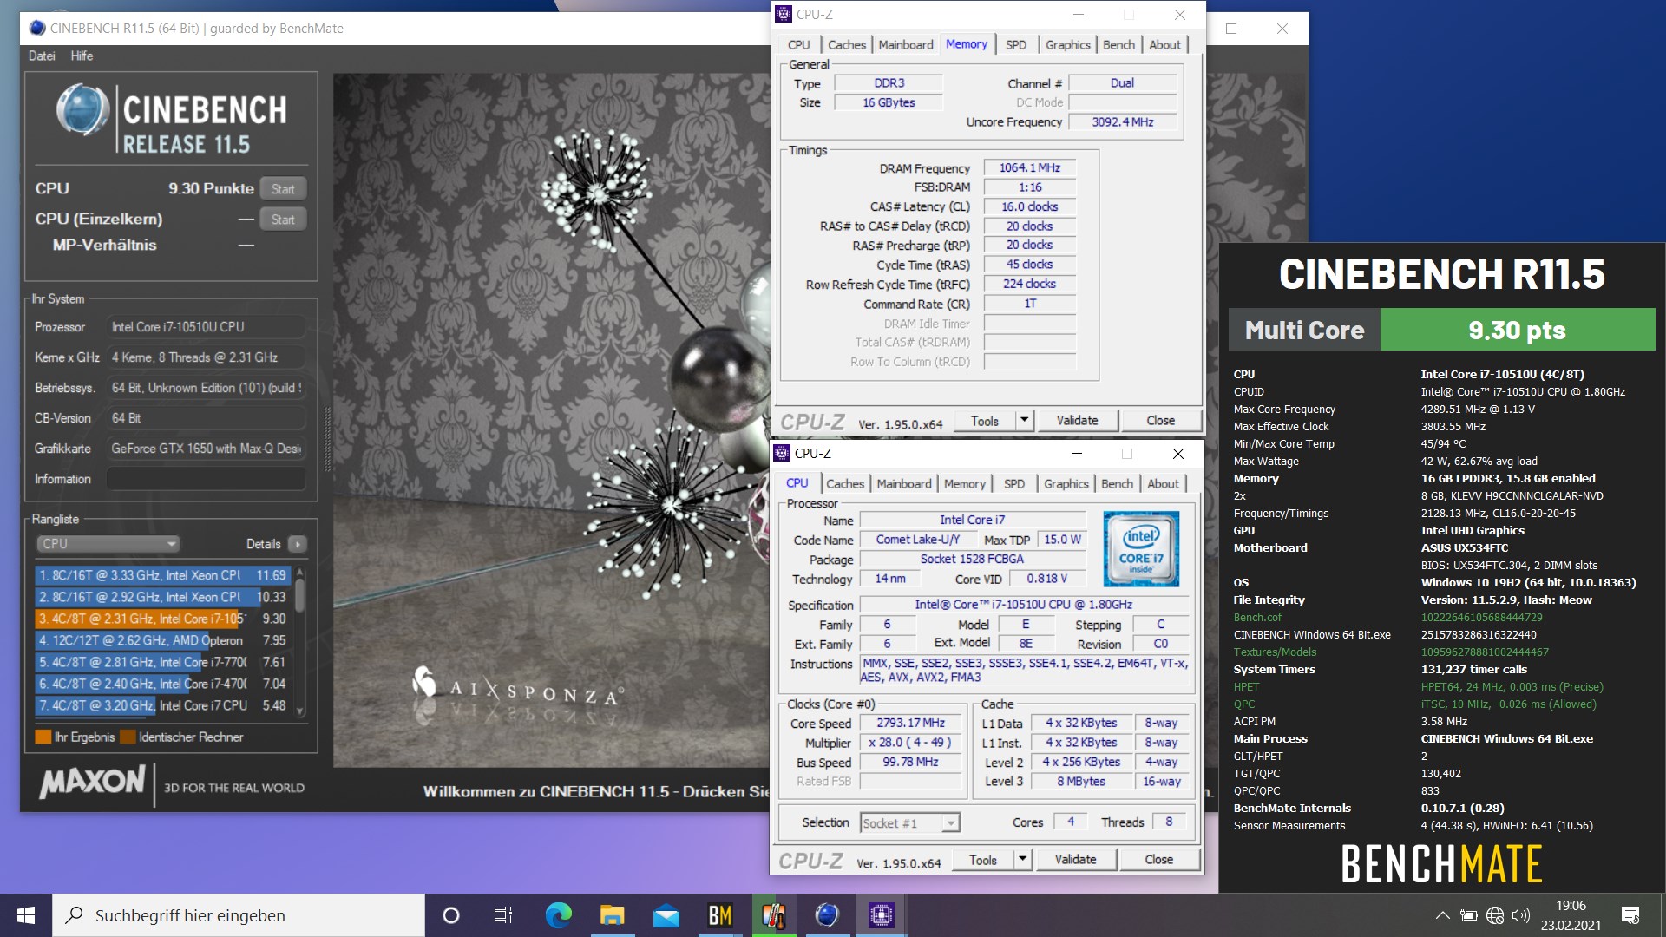This screenshot has width=1666, height=937.
Task: Show hidden system tray icons
Action: click(1442, 915)
